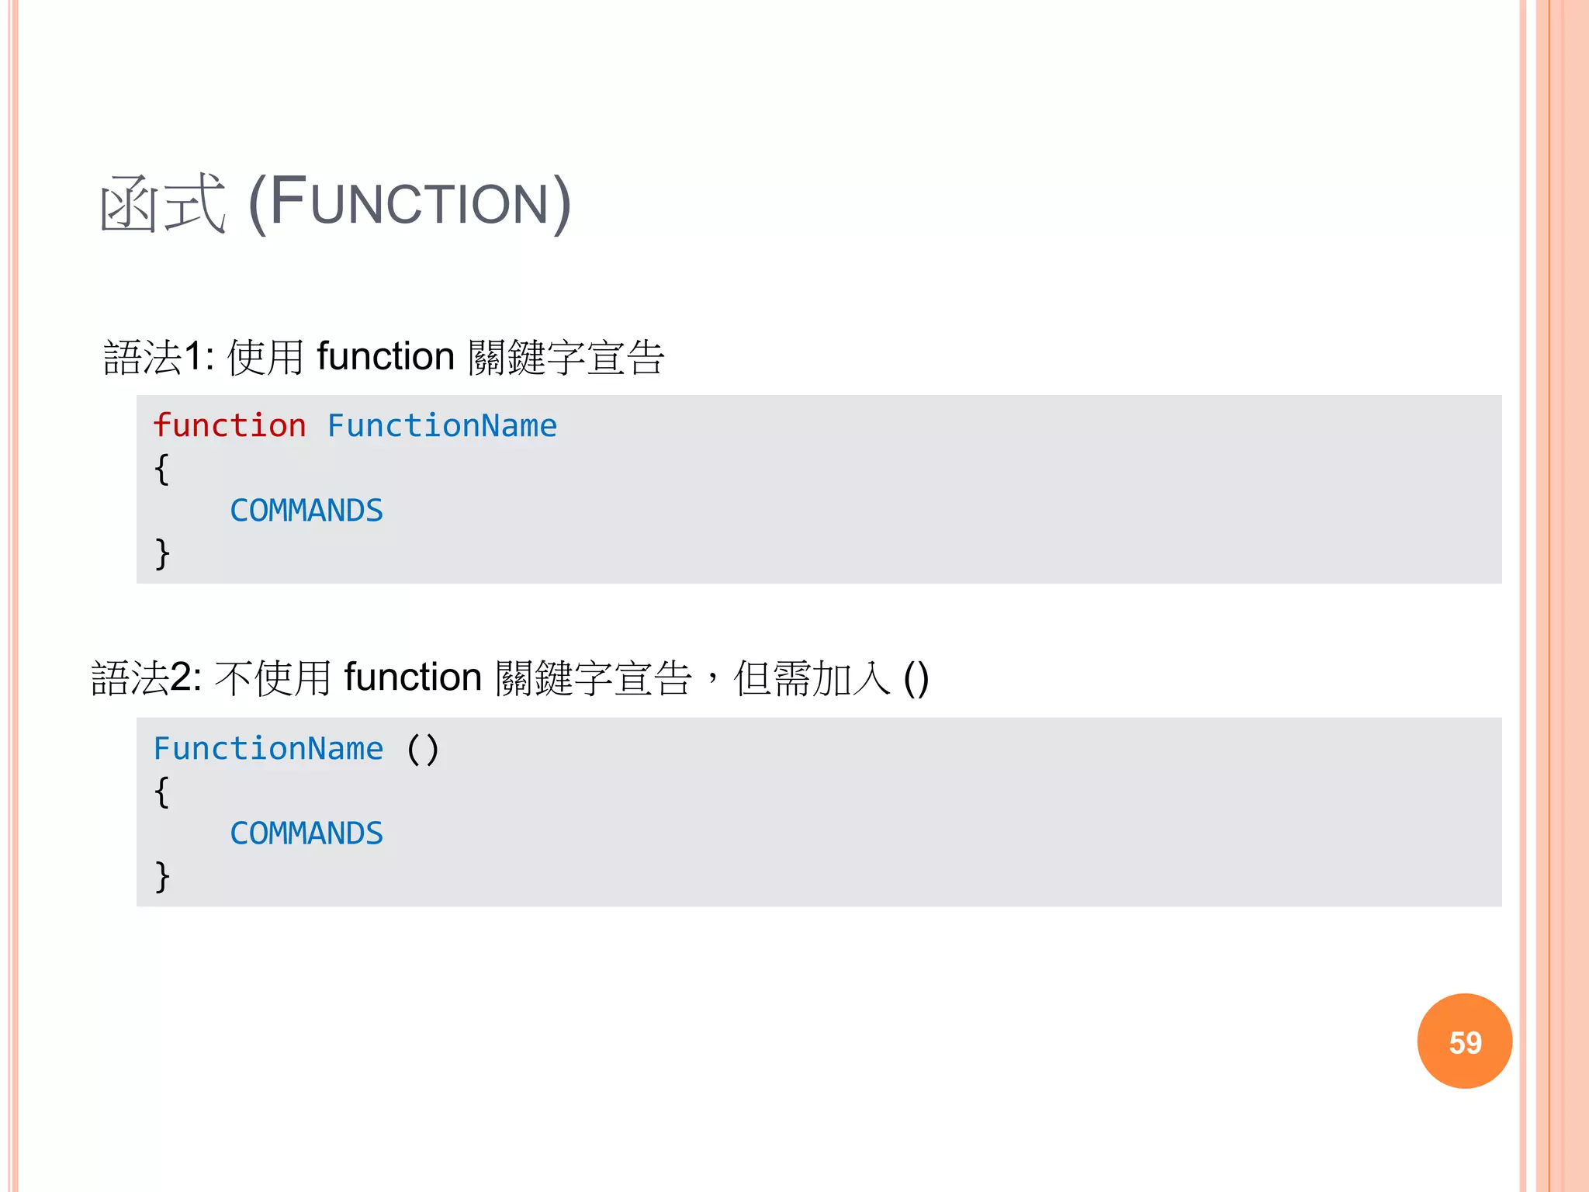1589x1192 pixels.
Task: Click the closing brace in the first code block
Action: click(x=161, y=553)
